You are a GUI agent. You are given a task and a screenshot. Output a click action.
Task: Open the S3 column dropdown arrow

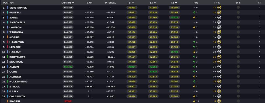176,2
